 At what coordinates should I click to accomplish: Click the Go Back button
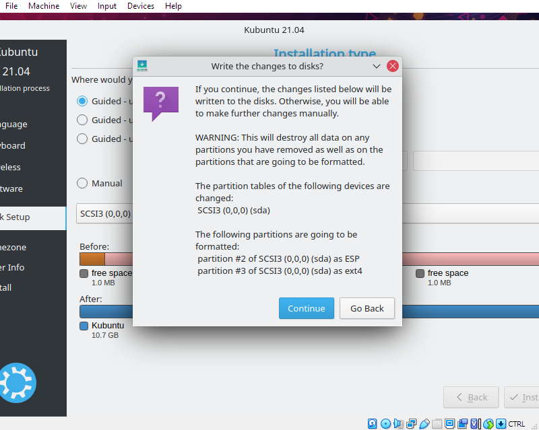pyautogui.click(x=367, y=308)
